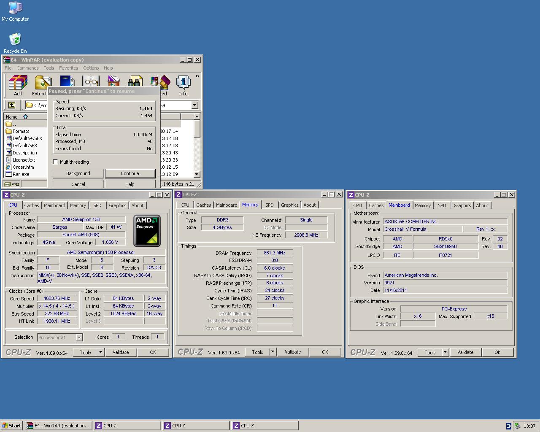Click WinRAR's Test icon (blue book)
540x432 pixels.
tap(67, 81)
